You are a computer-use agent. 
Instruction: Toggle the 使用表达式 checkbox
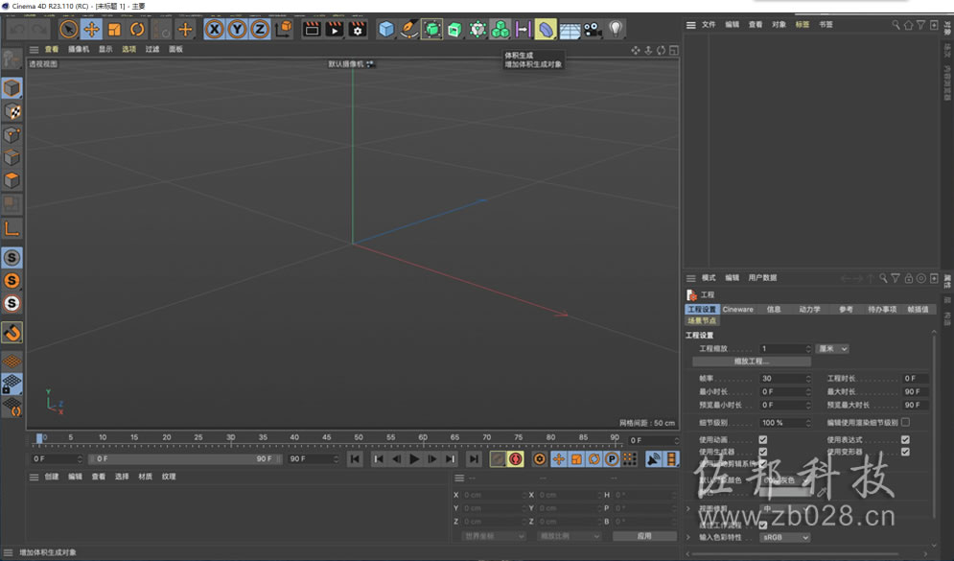(x=905, y=439)
